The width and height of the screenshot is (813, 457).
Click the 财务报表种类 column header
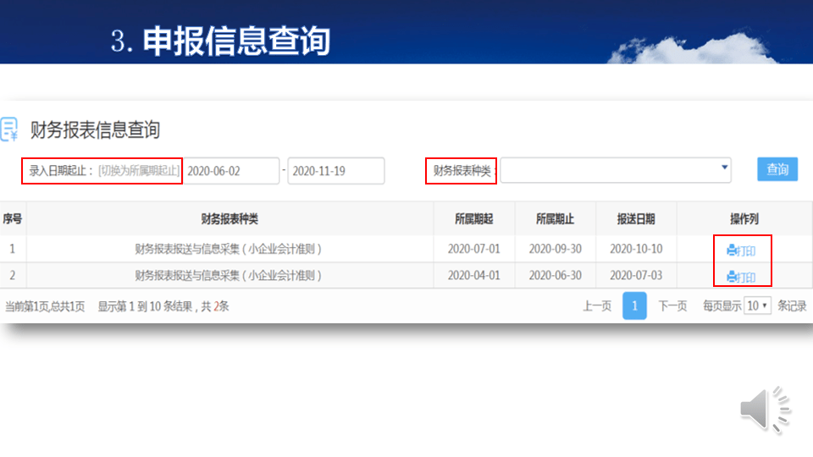230,219
